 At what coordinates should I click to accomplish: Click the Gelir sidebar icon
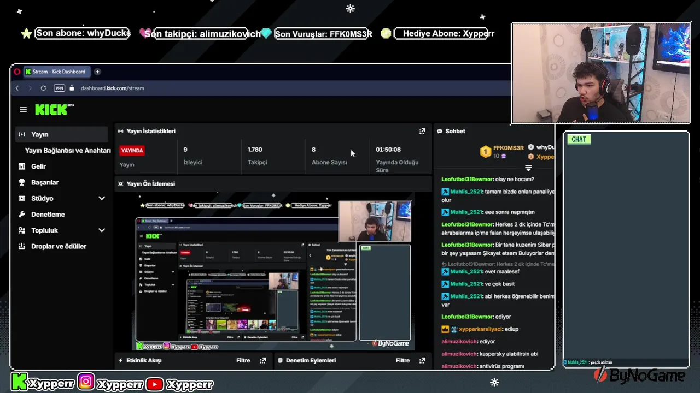pos(22,166)
